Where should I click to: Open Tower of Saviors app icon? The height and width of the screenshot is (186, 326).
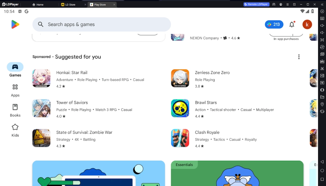(x=41, y=108)
